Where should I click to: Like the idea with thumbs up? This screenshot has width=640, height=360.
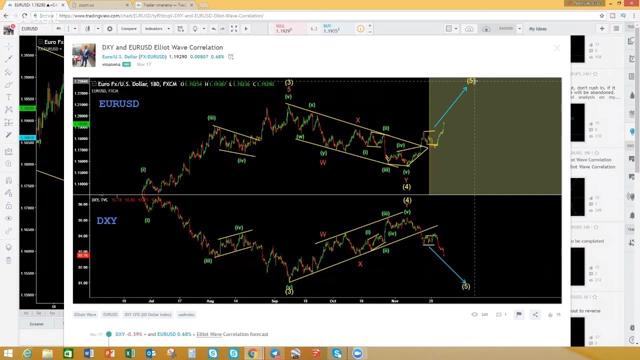[x=550, y=314]
